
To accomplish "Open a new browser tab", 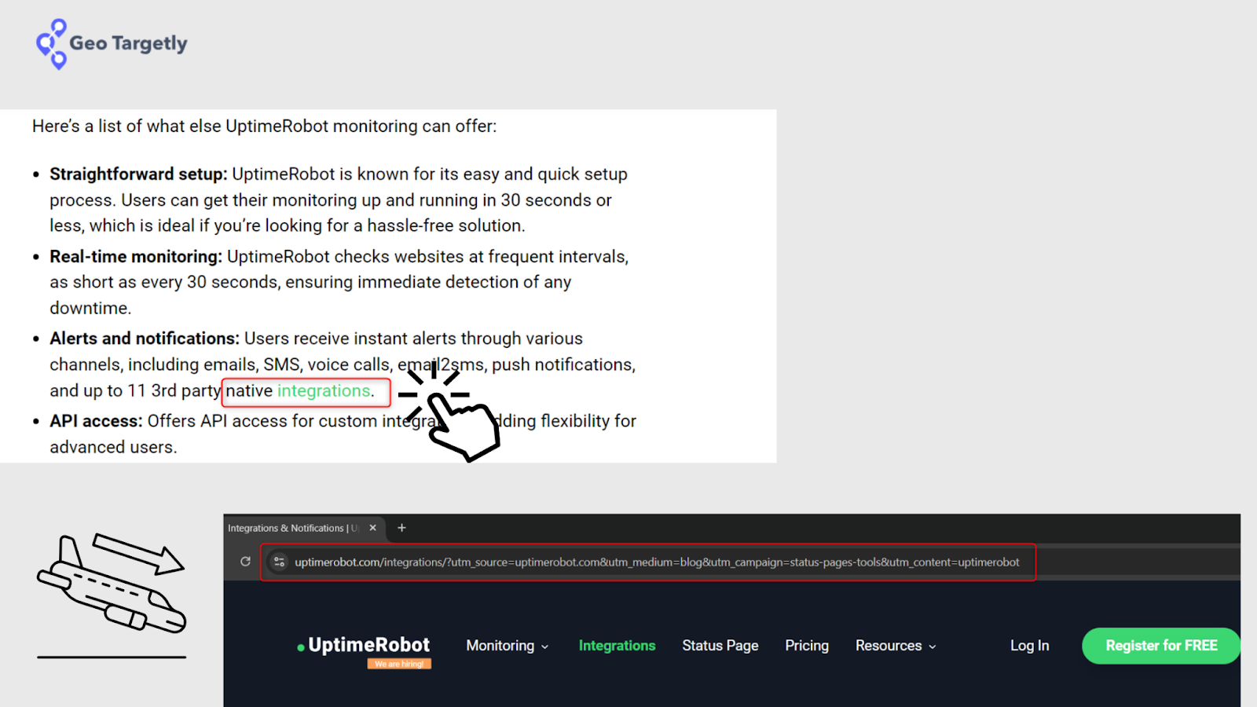I will (x=401, y=528).
